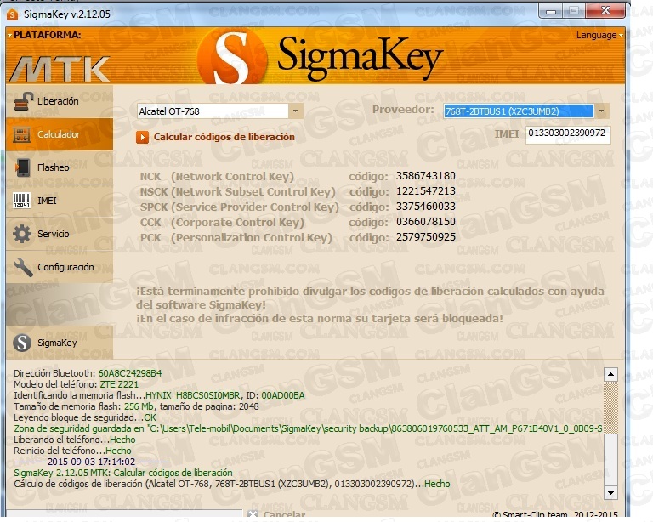The image size is (653, 522).
Task: Click the SigmaKey sidebar logo icon
Action: coord(22,343)
